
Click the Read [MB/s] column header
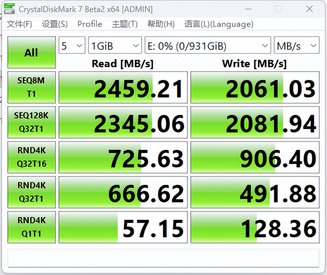[x=122, y=64]
